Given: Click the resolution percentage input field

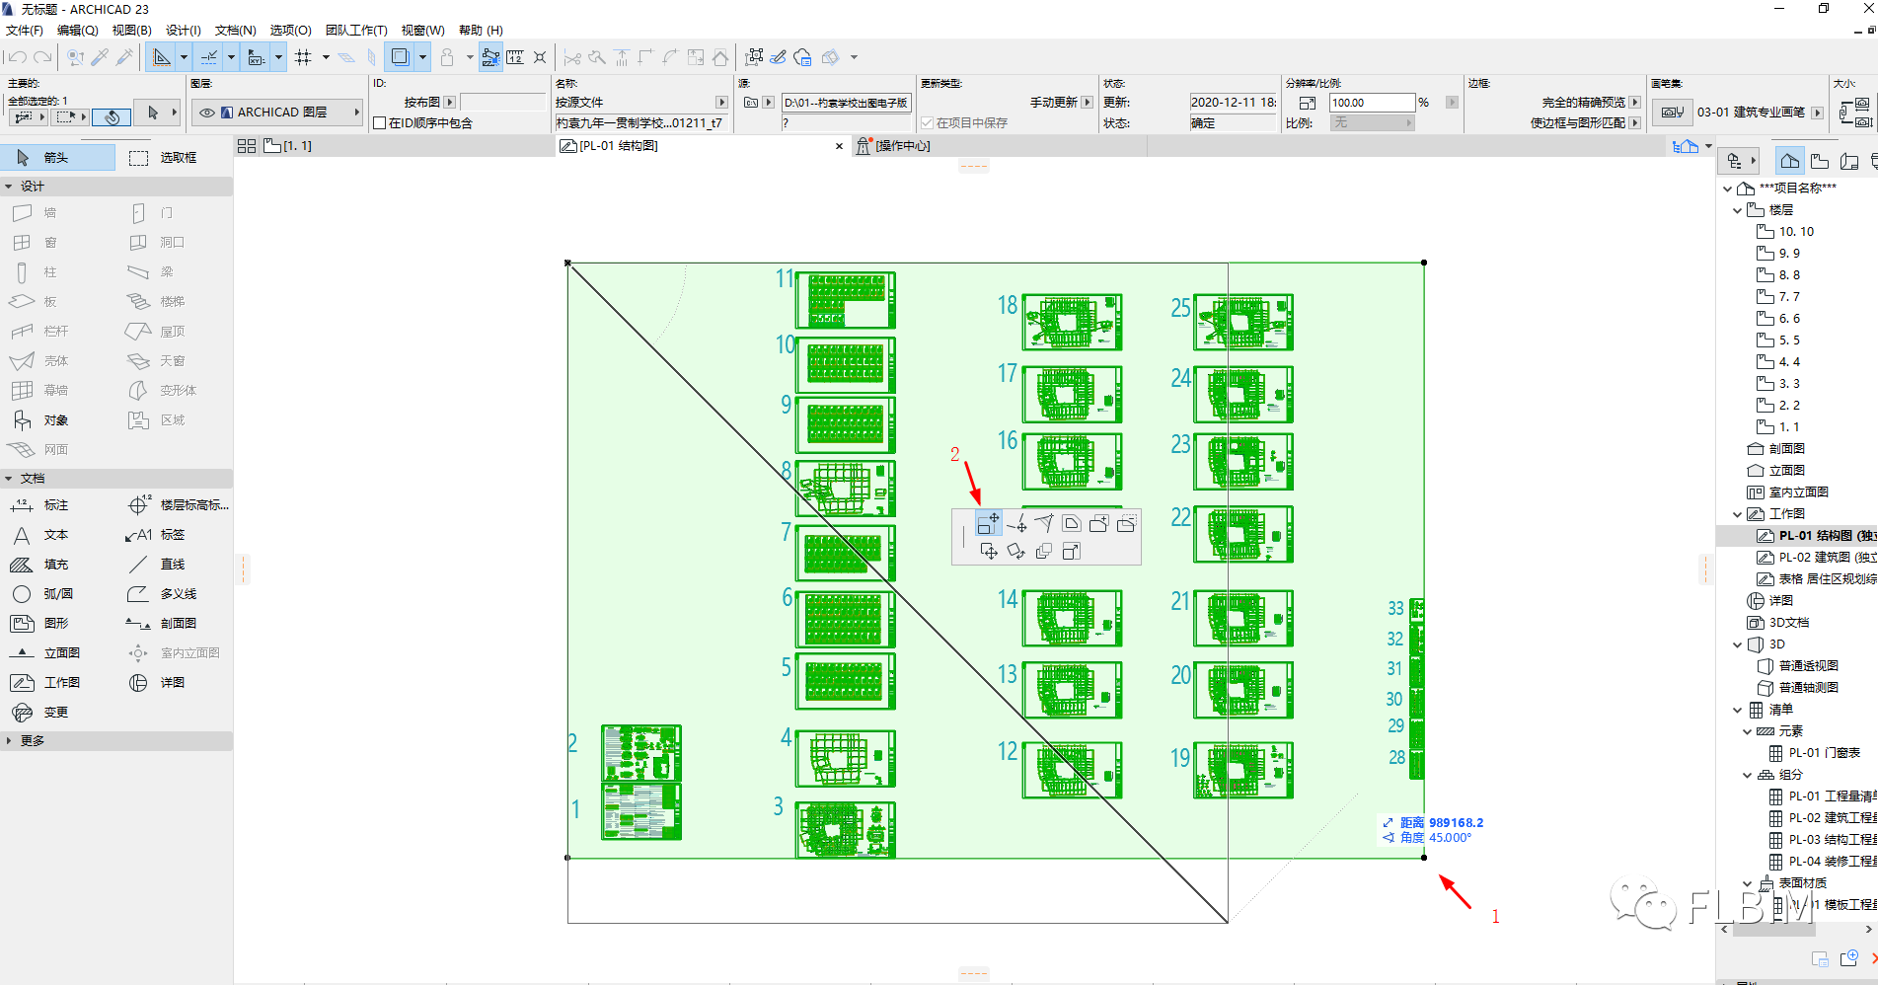Looking at the screenshot, I should (1371, 103).
